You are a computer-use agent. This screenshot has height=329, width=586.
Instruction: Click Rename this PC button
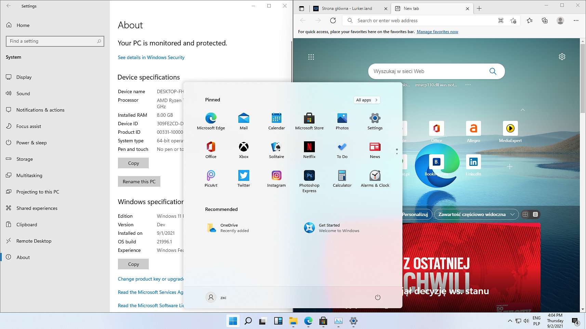[x=139, y=182]
